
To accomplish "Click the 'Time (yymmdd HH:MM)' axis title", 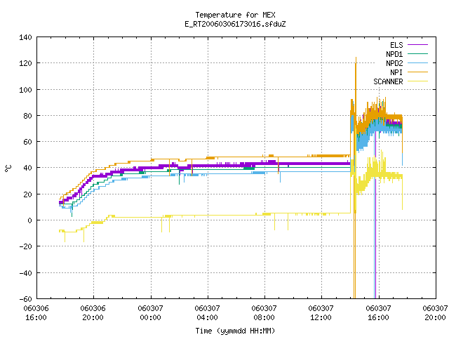I will click(x=235, y=331).
